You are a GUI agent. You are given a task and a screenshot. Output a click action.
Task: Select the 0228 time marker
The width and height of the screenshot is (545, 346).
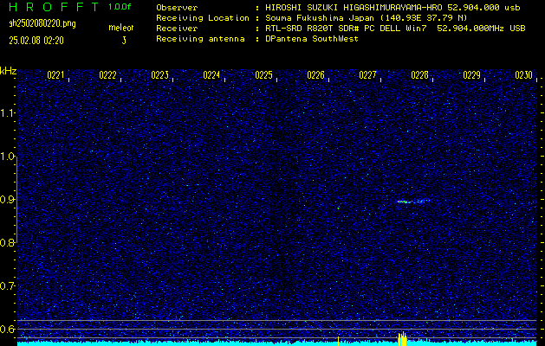click(x=419, y=75)
